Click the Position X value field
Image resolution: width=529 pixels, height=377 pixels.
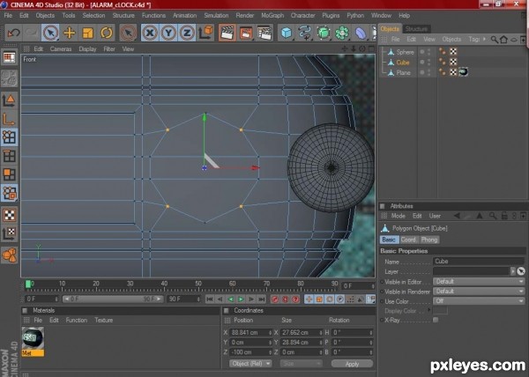tap(250, 333)
